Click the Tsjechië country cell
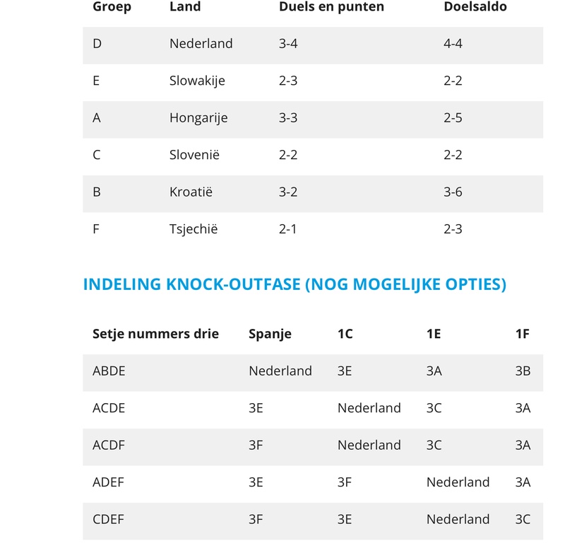565x558 pixels. 194,229
